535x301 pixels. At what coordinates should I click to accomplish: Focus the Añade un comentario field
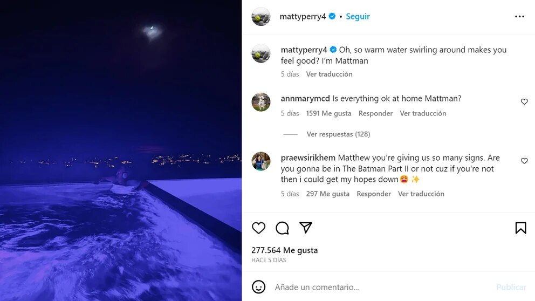(378, 287)
